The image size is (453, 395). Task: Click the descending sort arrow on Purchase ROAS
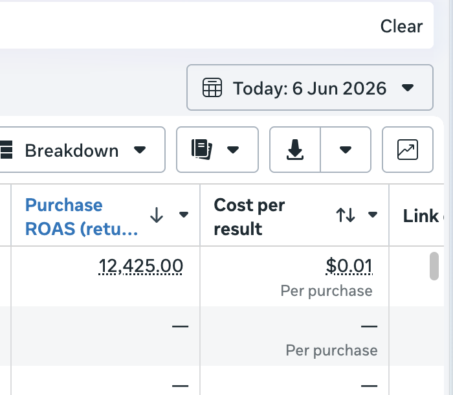pos(157,215)
